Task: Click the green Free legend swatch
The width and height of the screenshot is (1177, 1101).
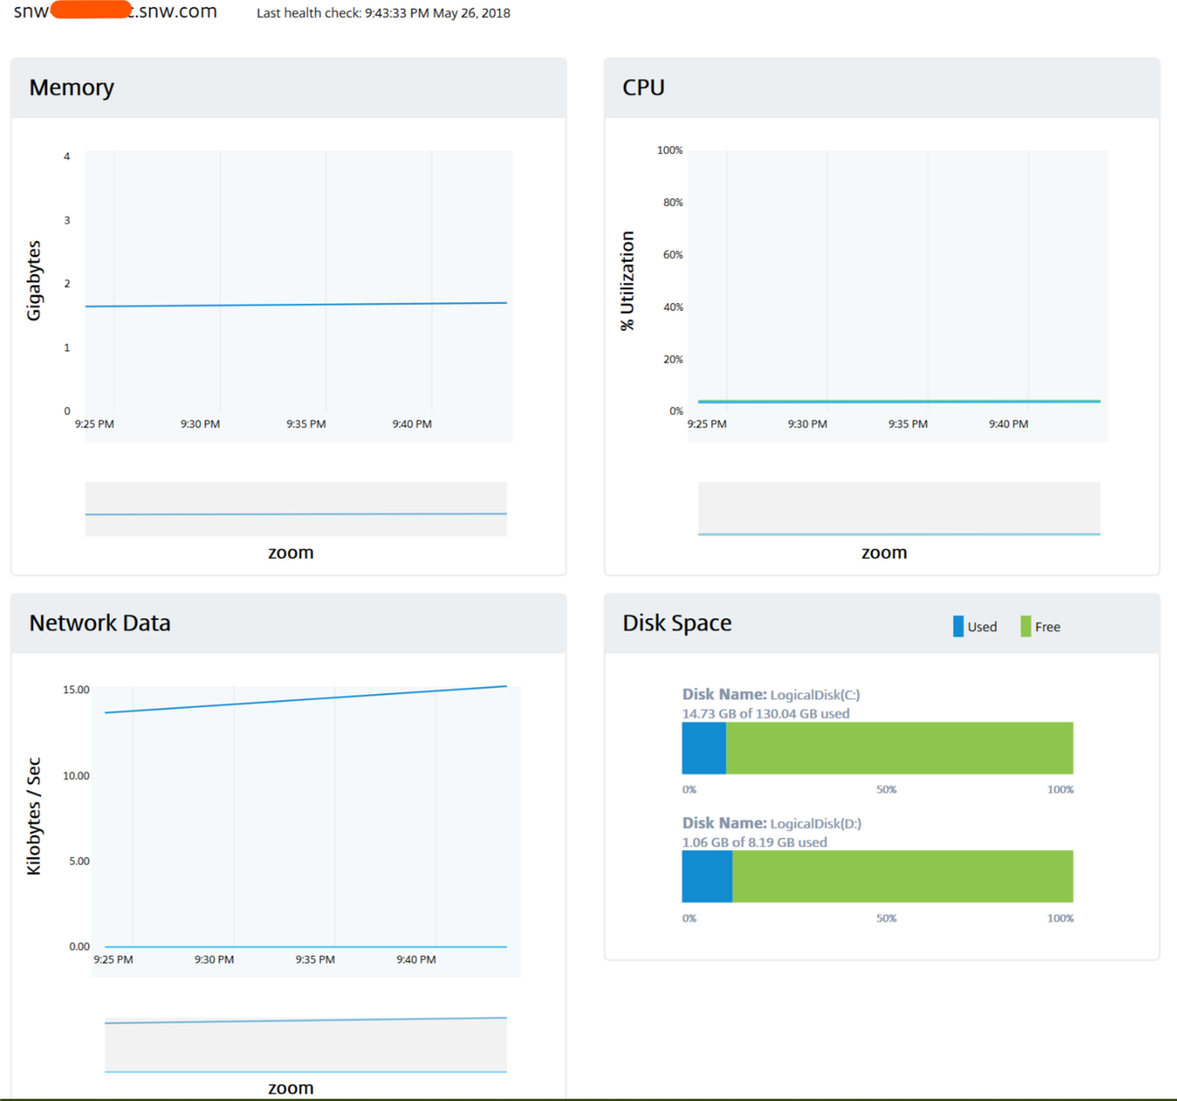Action: [x=1024, y=626]
